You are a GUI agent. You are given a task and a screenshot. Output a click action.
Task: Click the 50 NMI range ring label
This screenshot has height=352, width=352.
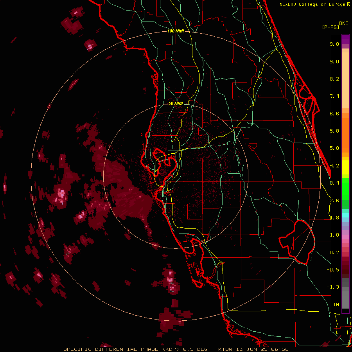click(x=176, y=103)
